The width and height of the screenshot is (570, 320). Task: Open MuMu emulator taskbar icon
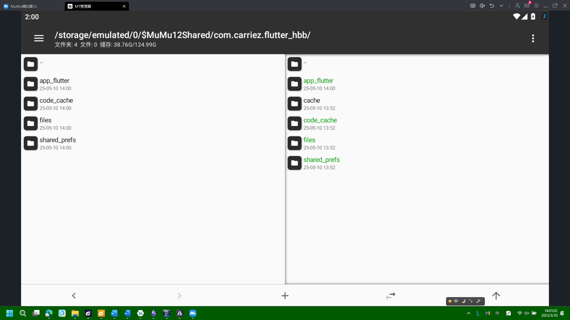(x=193, y=313)
